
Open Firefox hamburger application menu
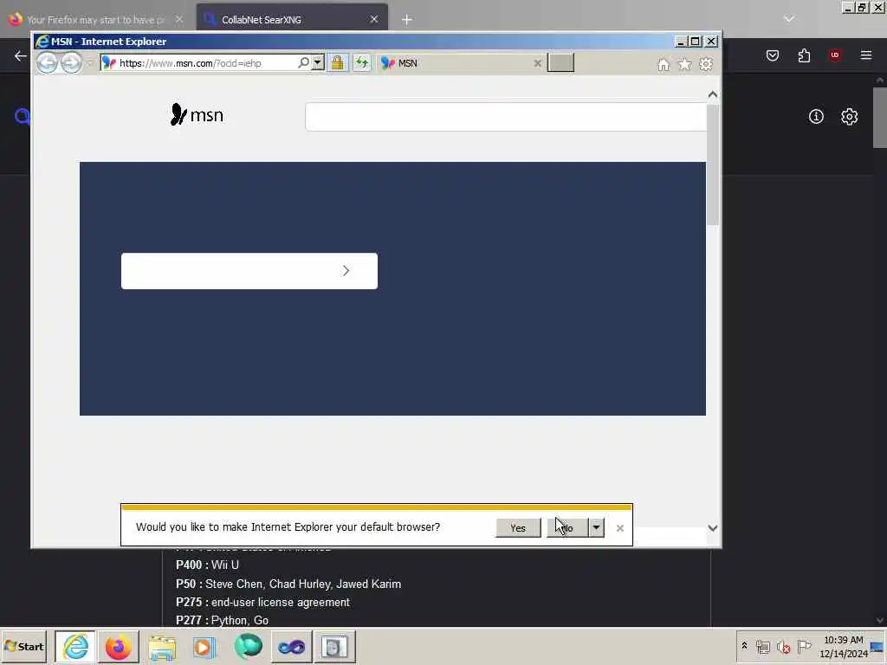pos(866,55)
